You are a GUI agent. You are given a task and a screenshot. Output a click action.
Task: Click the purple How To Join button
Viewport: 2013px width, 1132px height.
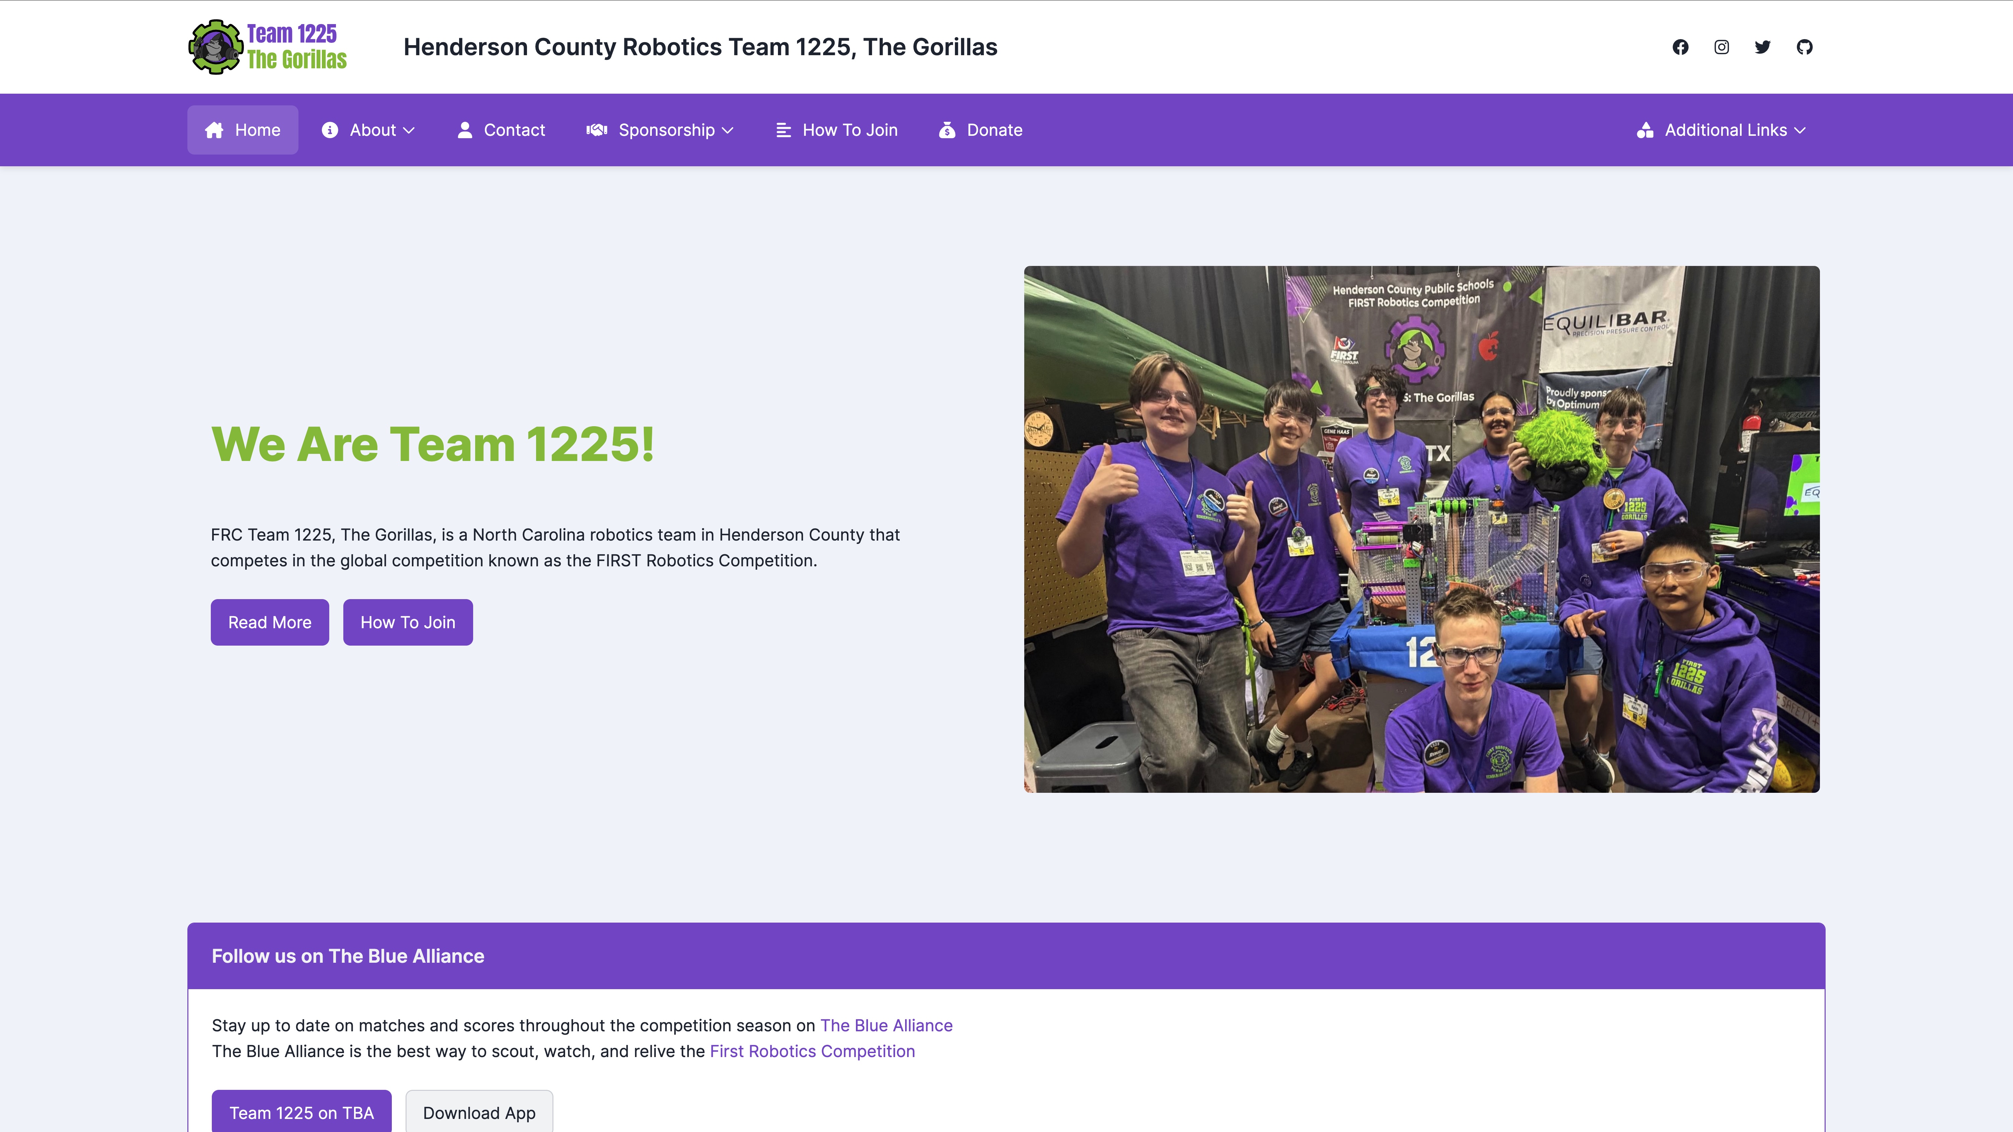point(408,622)
